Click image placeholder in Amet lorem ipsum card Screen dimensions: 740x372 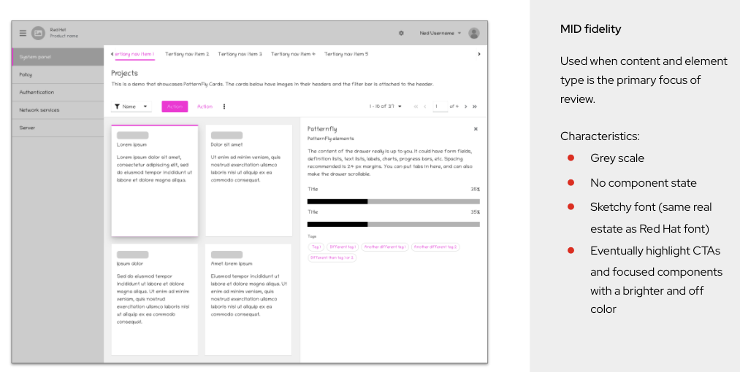point(226,255)
